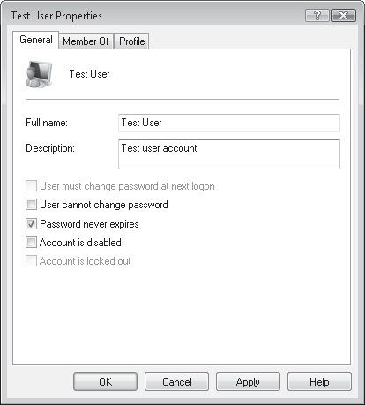Image resolution: width=365 pixels, height=405 pixels.
Task: Open Help from the bottom button
Action: [319, 382]
